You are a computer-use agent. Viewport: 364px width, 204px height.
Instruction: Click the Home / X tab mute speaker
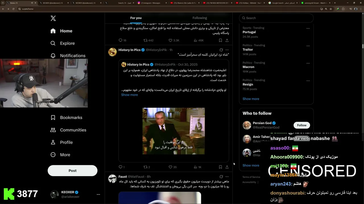pyautogui.click(x=32, y=3)
